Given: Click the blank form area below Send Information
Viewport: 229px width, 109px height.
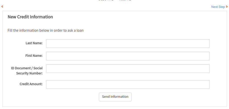Looking at the screenshot, I should click(115, 104).
